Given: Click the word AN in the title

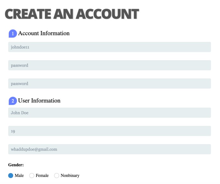Looking at the screenshot, I should click(63, 14).
